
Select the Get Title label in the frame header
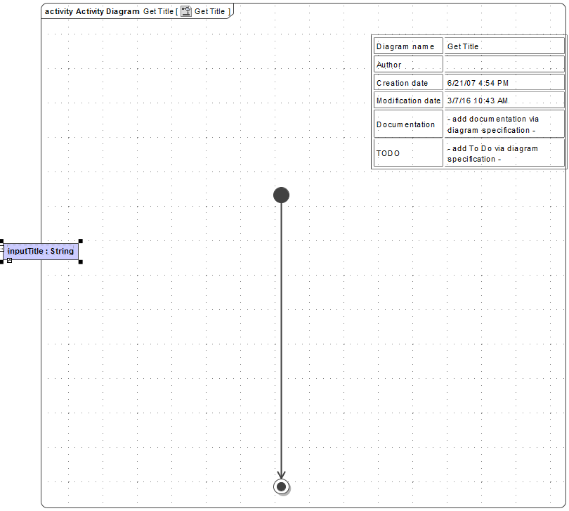point(157,11)
